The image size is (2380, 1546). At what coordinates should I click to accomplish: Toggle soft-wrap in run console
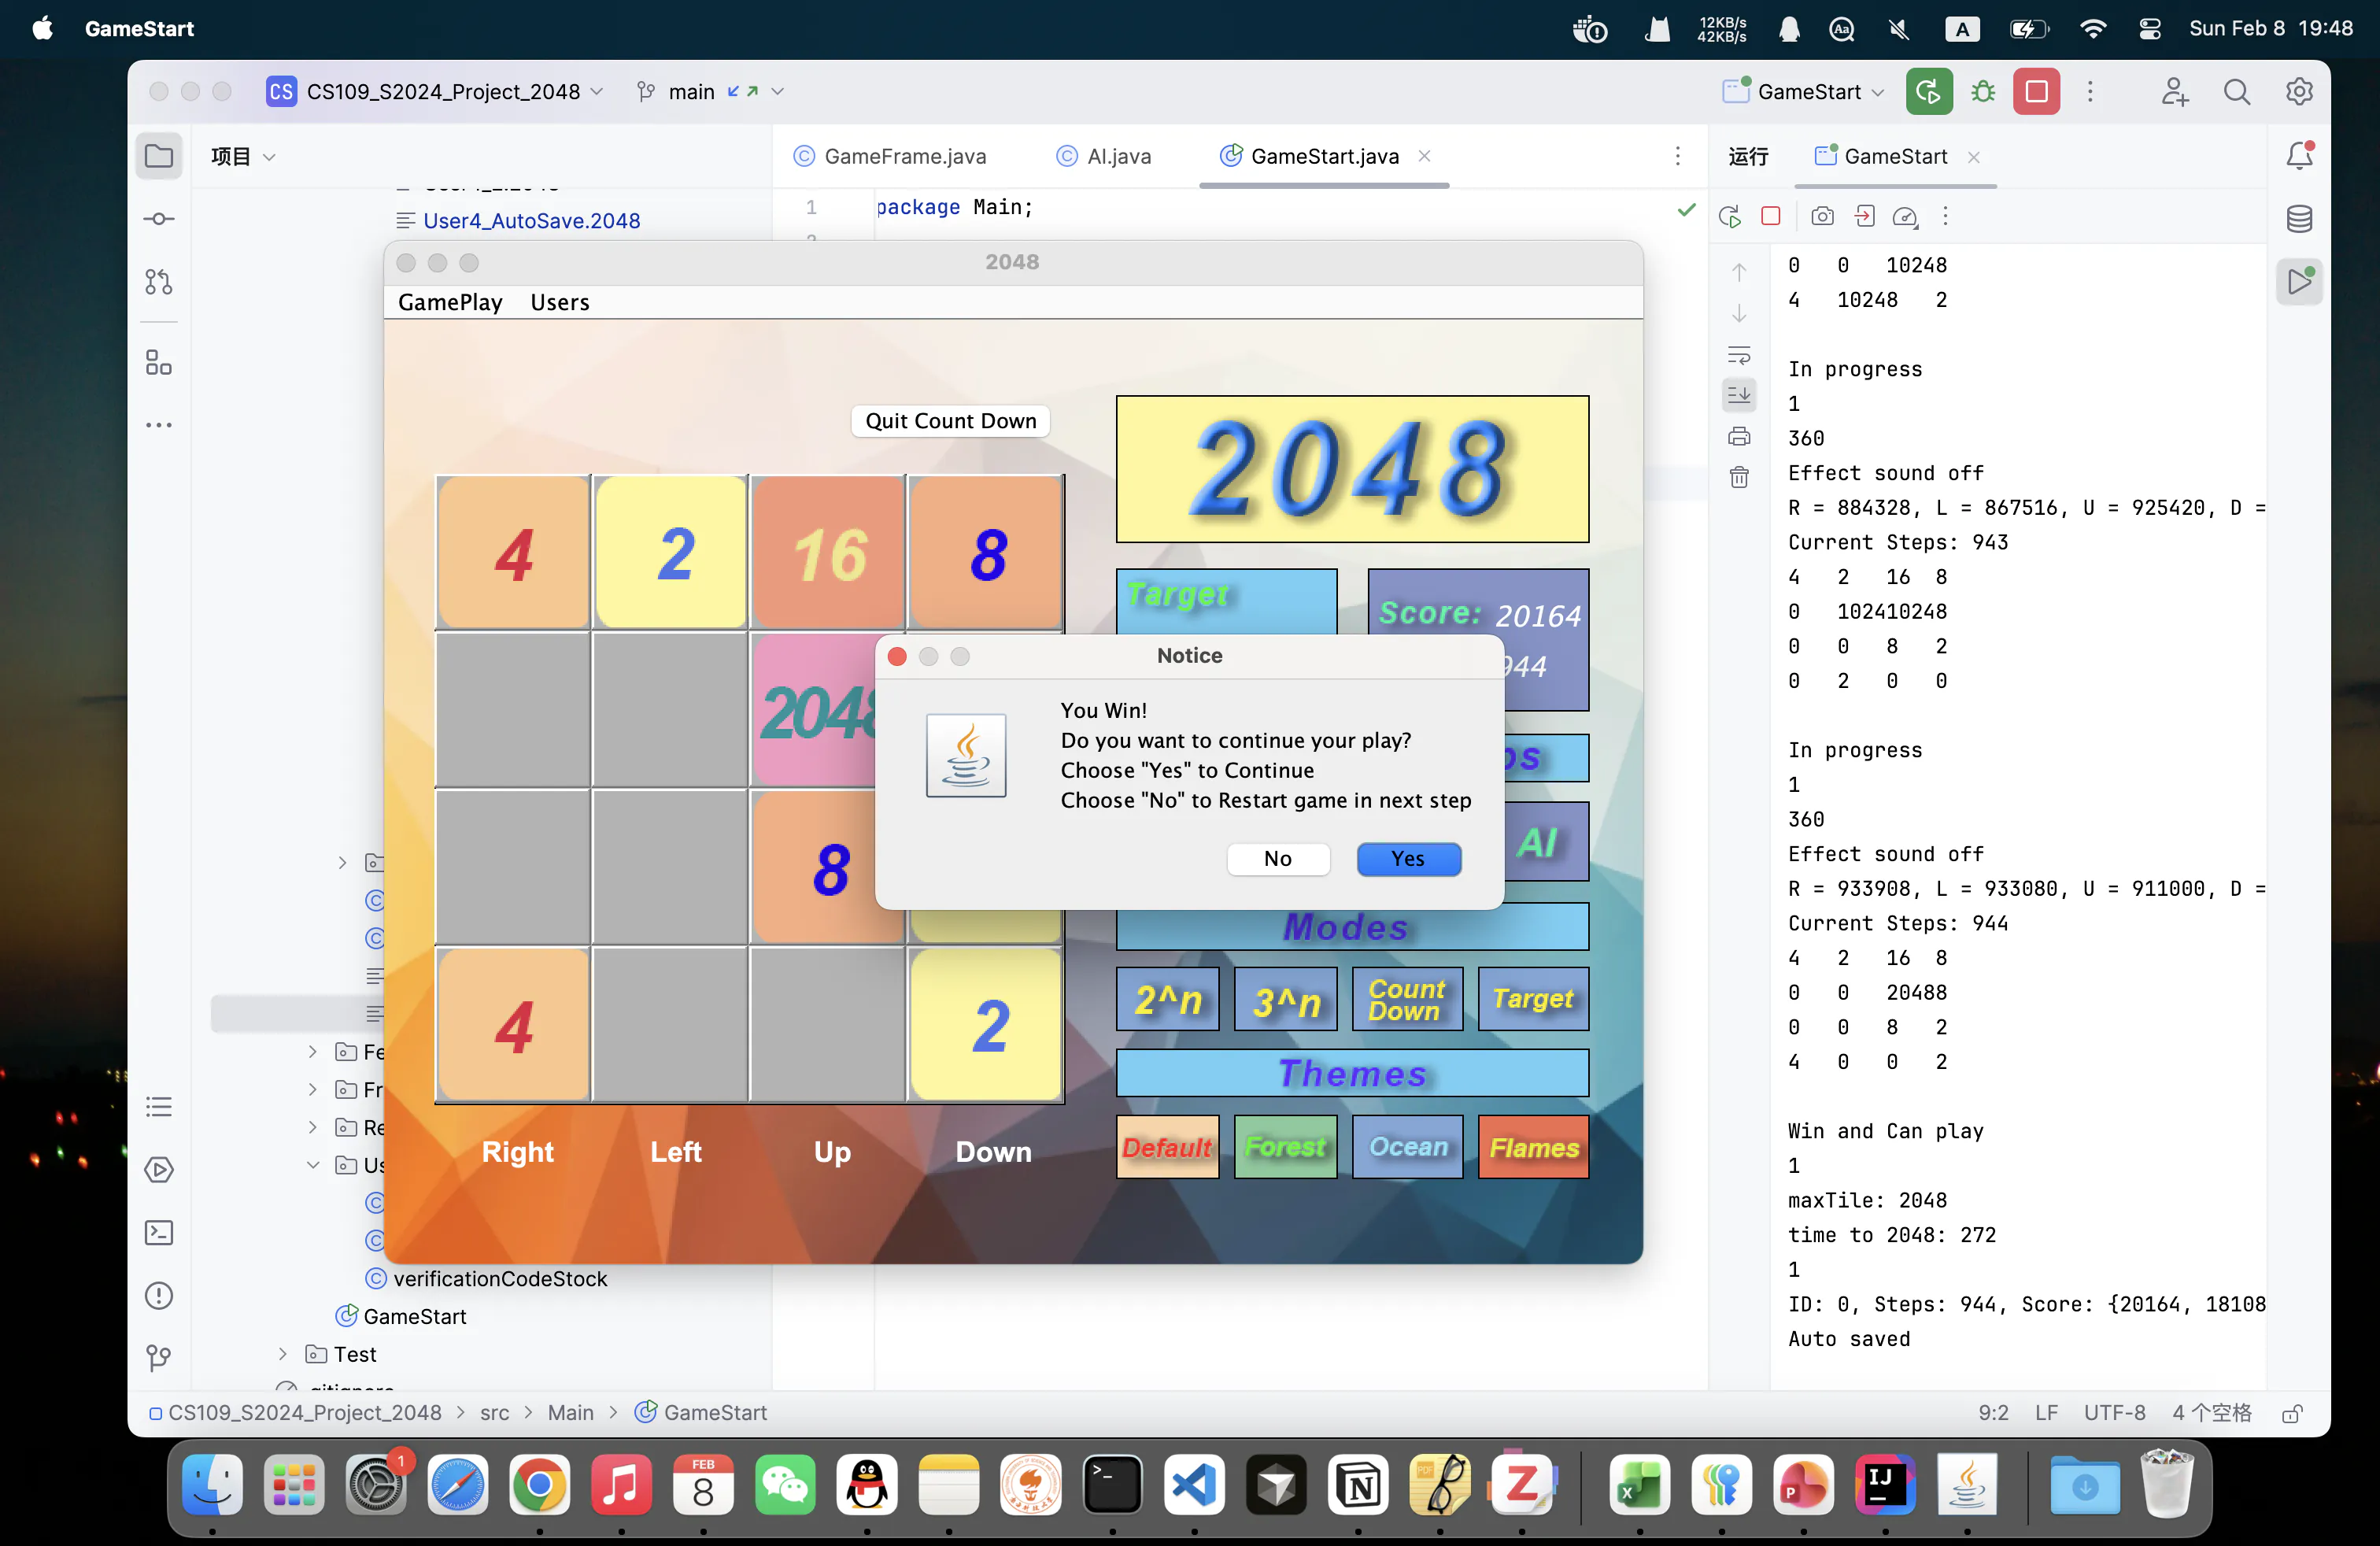(x=1739, y=355)
